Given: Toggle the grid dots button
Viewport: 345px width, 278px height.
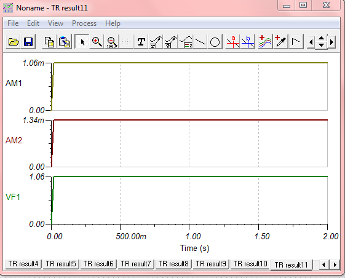Looking at the screenshot, I should click(126, 42).
